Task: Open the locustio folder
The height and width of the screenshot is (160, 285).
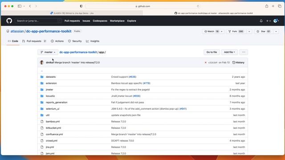Action: (x=50, y=96)
